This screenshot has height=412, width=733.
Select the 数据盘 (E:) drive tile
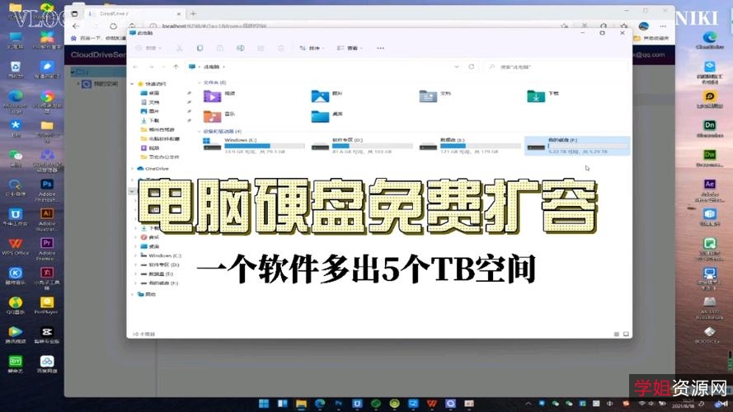(470, 146)
